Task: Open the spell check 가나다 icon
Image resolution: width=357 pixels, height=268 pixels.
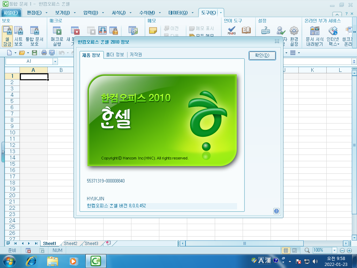Action: click(231, 30)
